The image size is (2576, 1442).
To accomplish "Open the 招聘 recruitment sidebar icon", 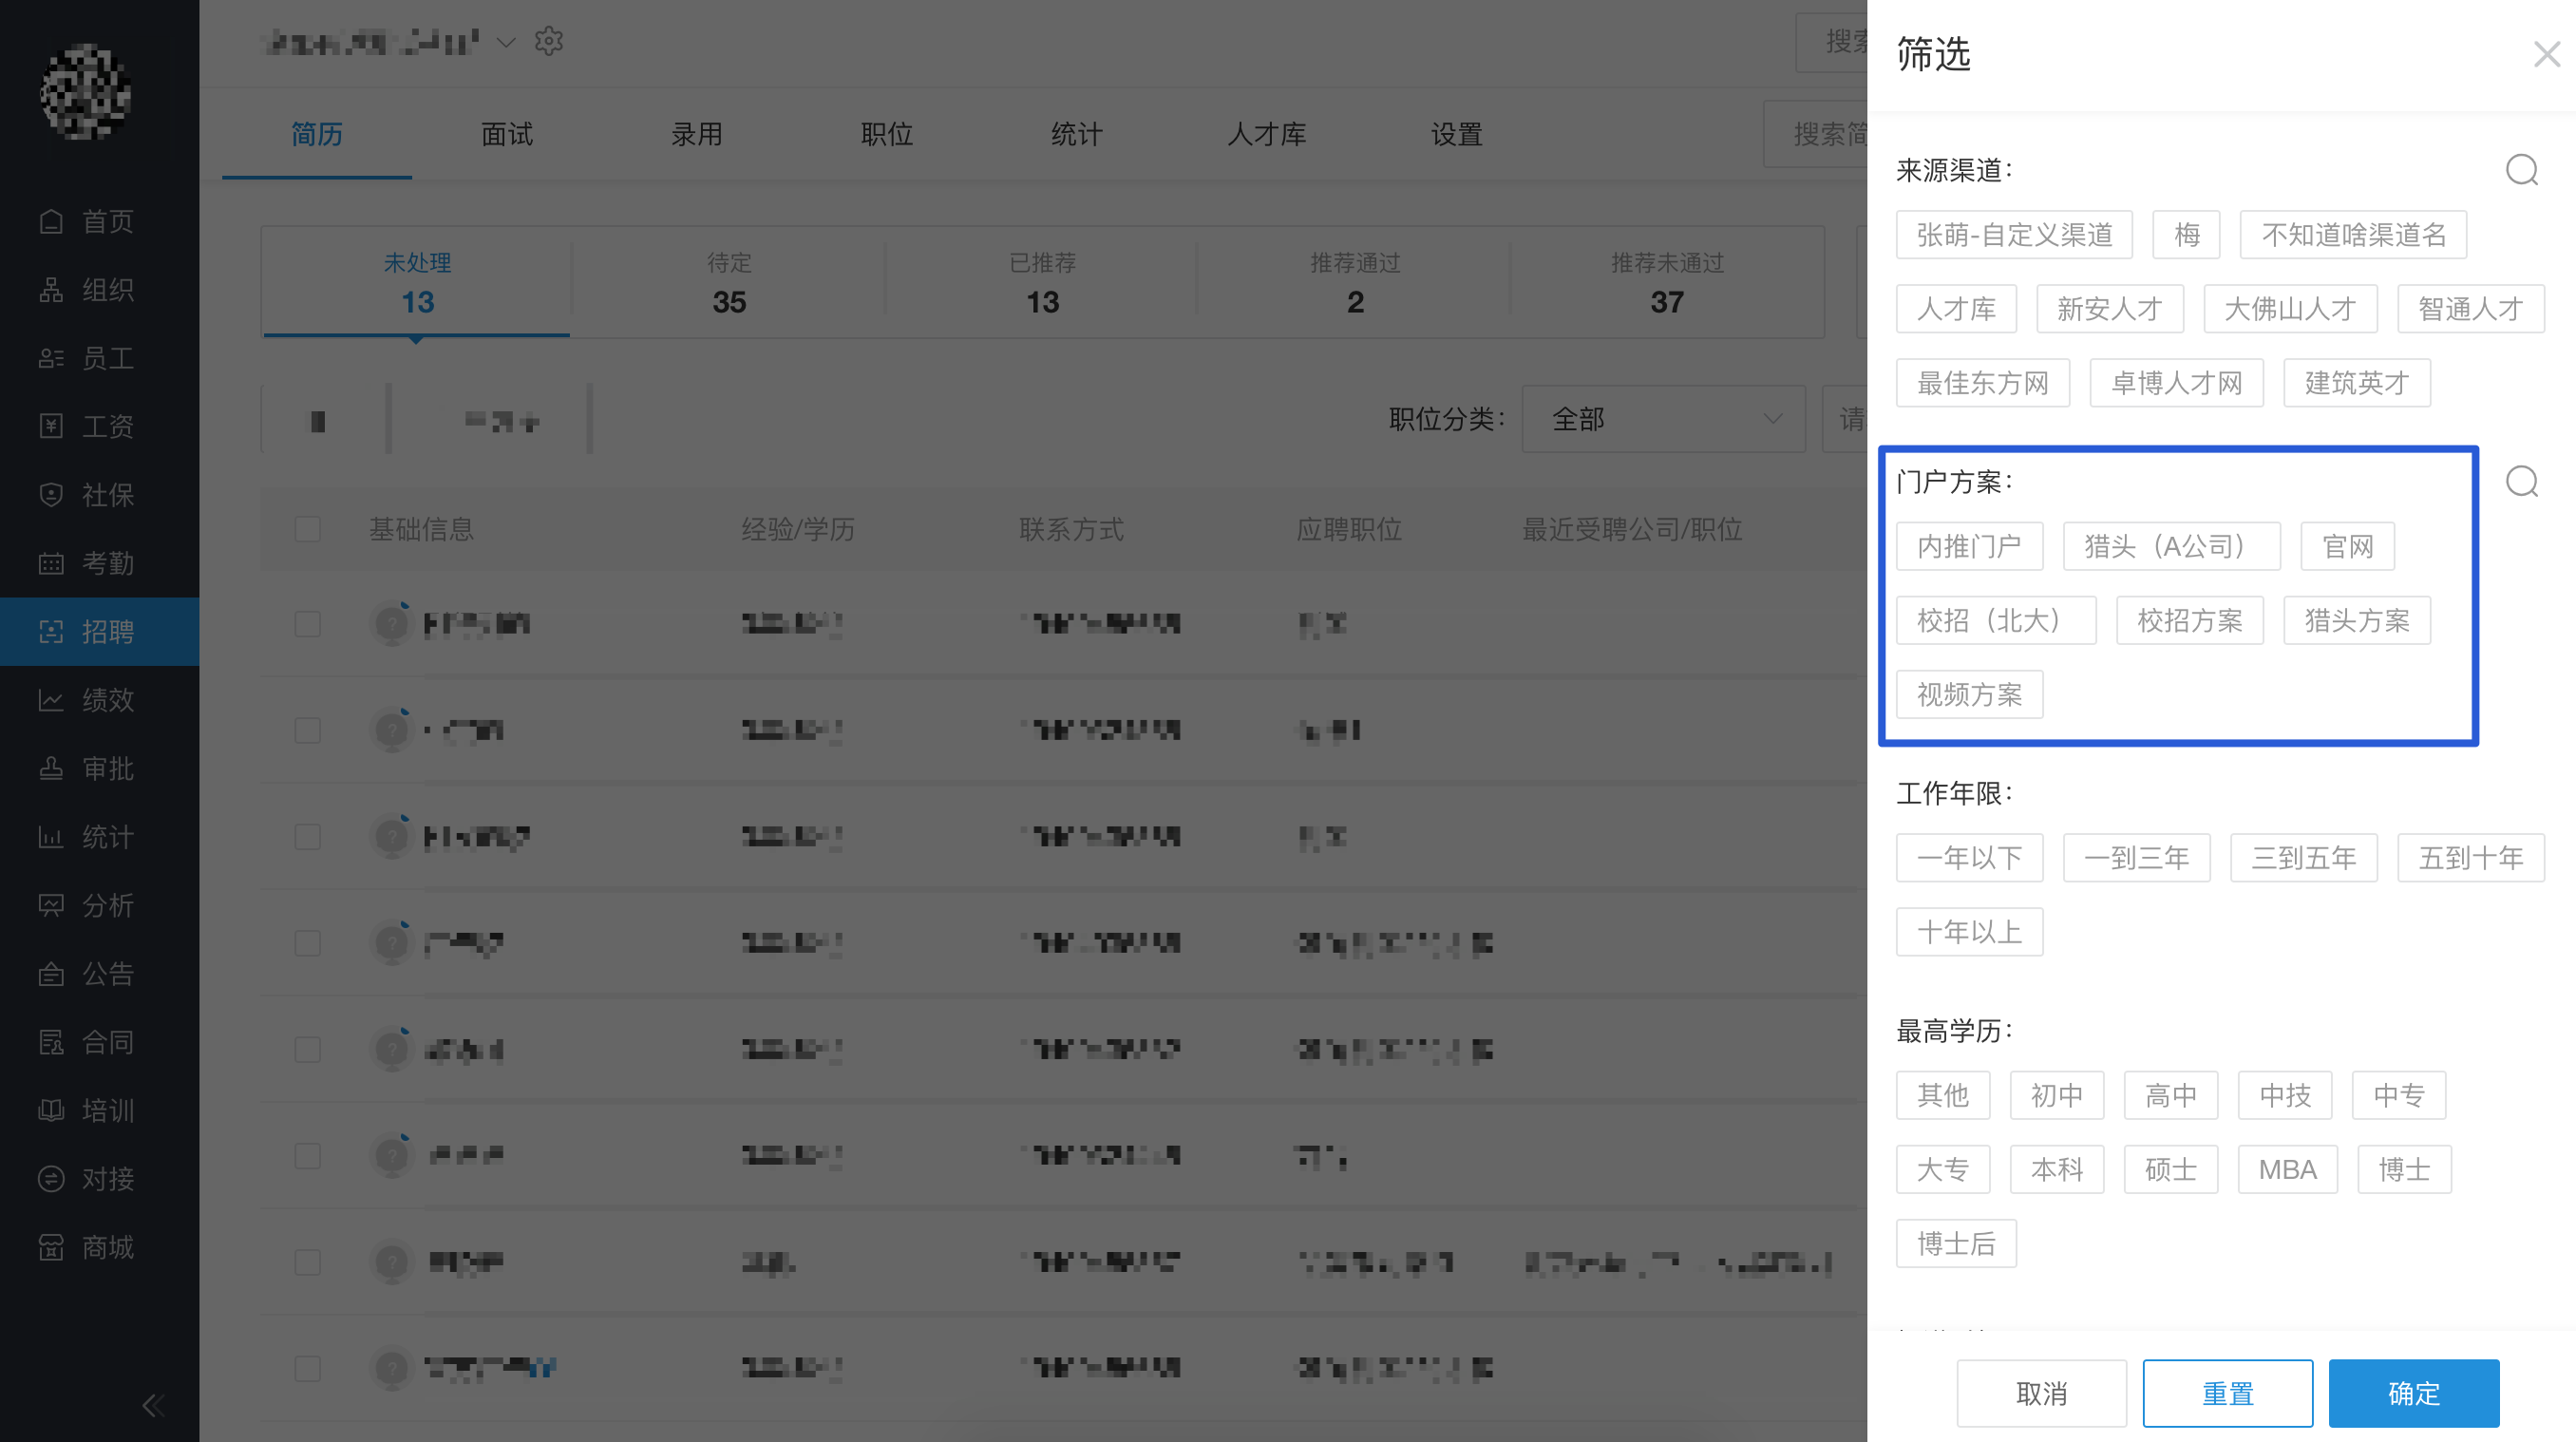I will click(51, 631).
